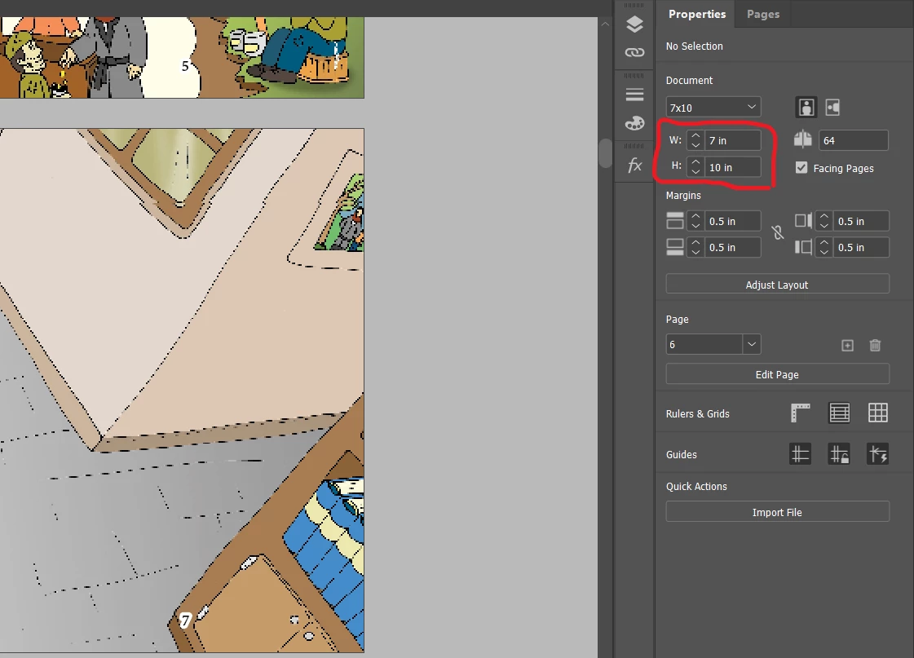Click the page number field showing 6

pos(704,344)
